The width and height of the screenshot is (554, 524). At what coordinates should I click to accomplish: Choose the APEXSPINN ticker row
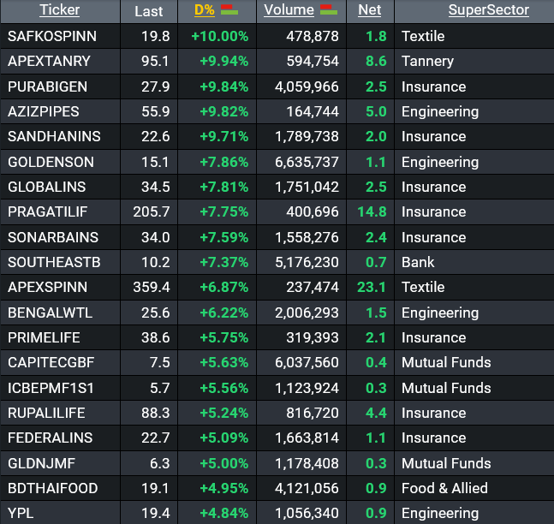48,287
